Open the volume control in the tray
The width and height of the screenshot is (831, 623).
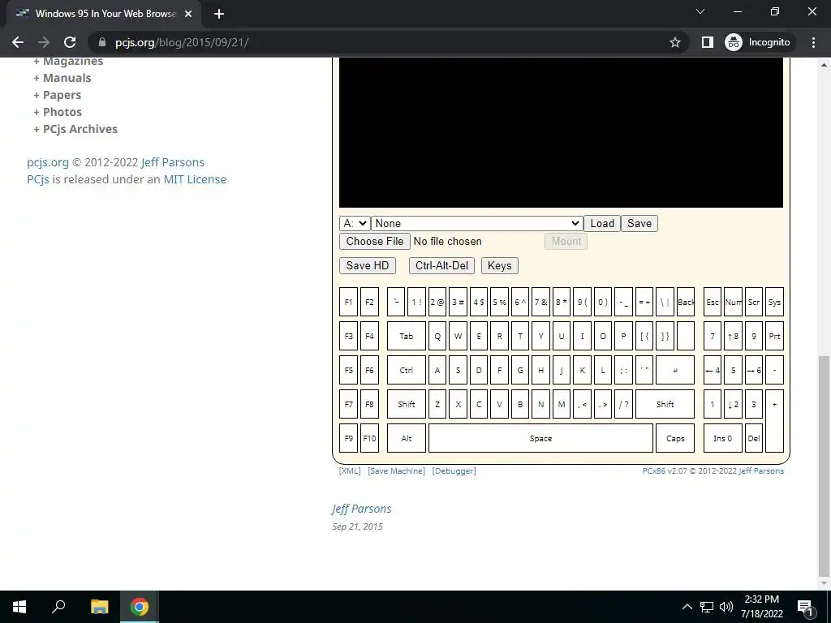pos(726,607)
